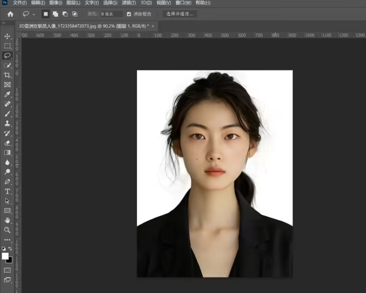This screenshot has width=366, height=293.
Task: Open the 滤镜(T) menu
Action: pos(129,3)
